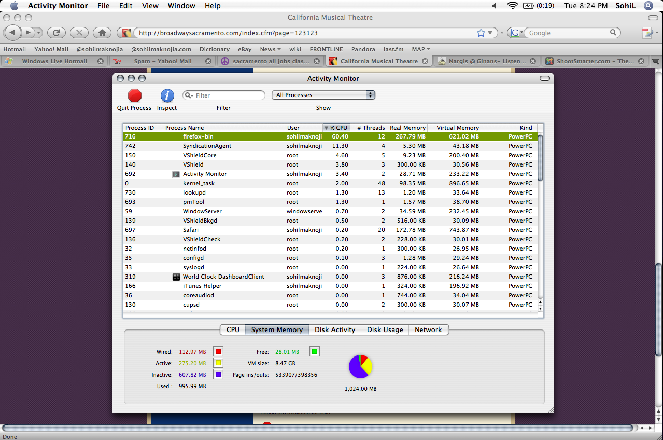Screen dimensions: 663x440
Task: Sort by Real Memory column
Action: click(x=407, y=128)
